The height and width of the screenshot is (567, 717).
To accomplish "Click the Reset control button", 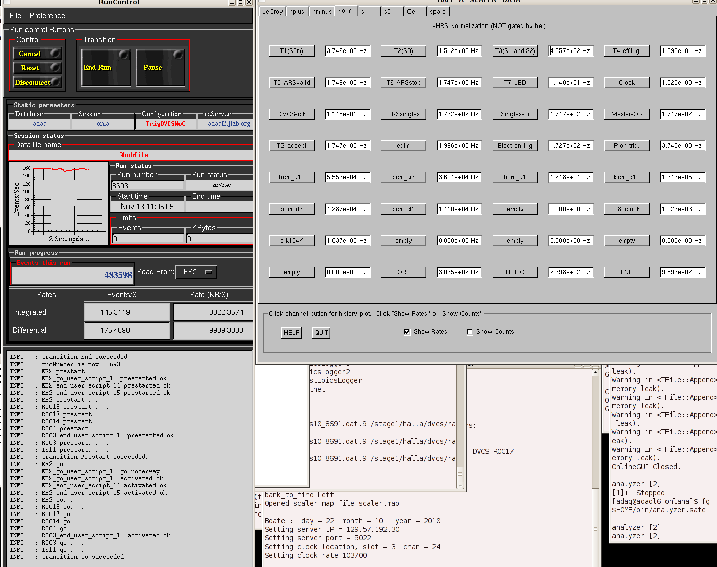I will [37, 68].
